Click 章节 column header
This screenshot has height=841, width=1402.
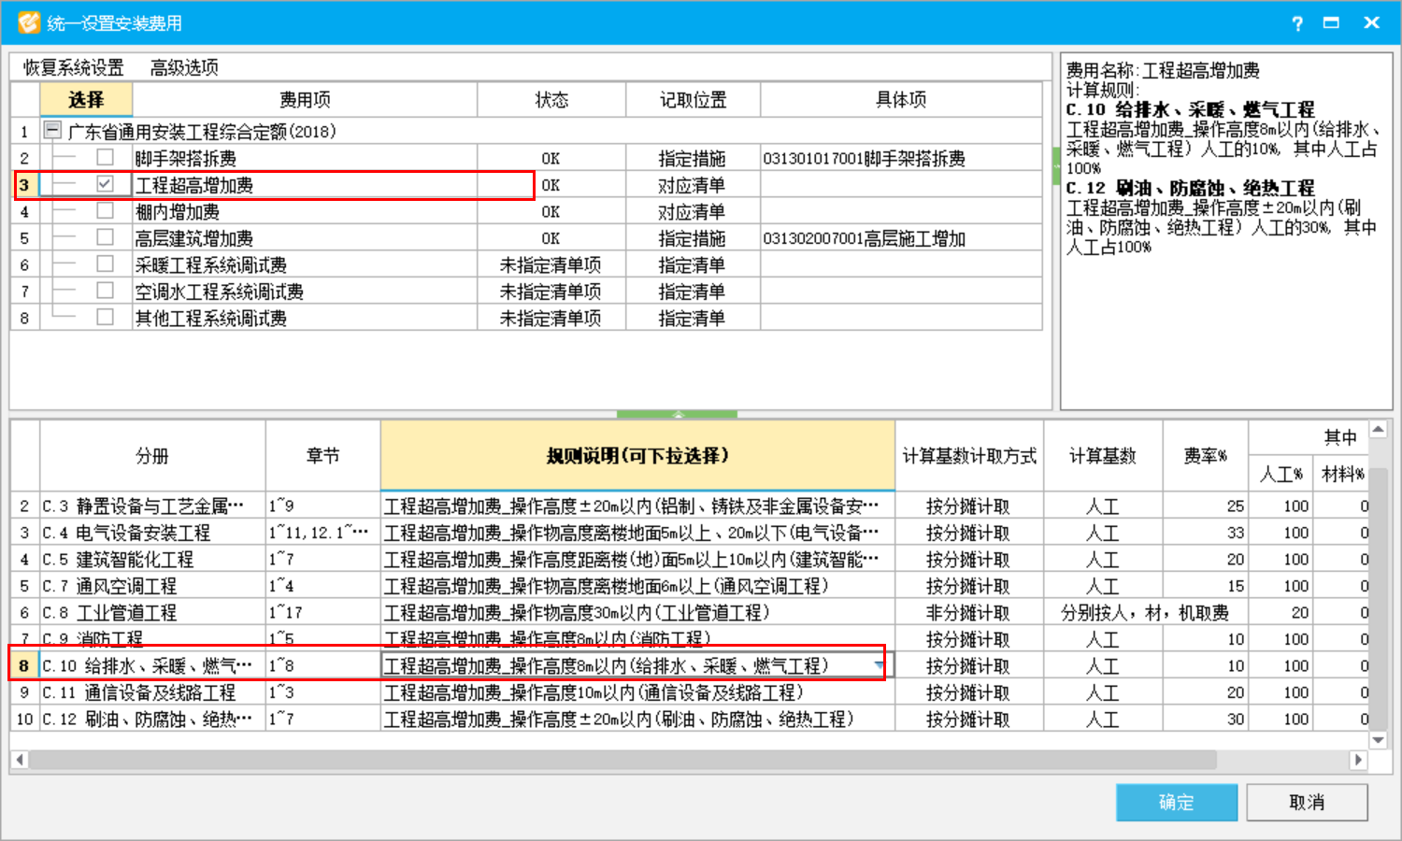click(x=322, y=455)
